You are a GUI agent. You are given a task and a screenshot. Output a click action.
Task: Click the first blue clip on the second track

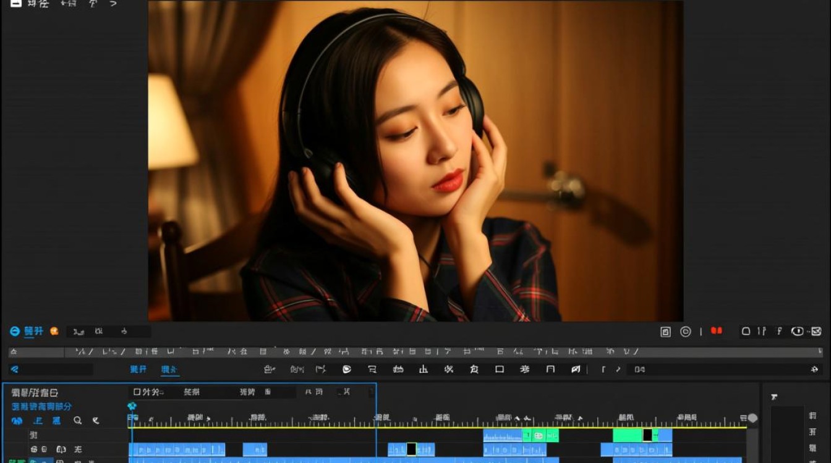(177, 449)
